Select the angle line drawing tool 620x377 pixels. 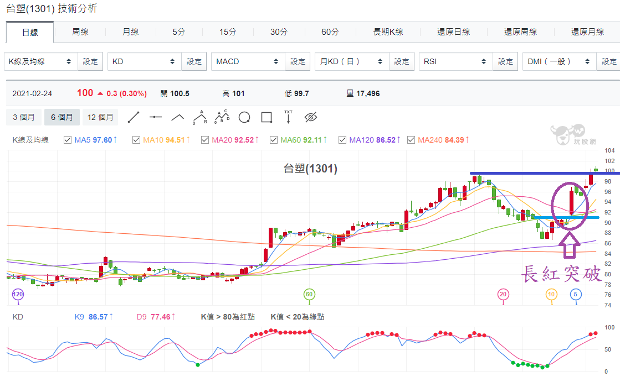177,117
